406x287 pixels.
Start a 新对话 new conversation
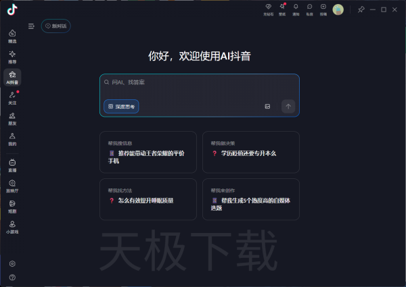pyautogui.click(x=56, y=26)
